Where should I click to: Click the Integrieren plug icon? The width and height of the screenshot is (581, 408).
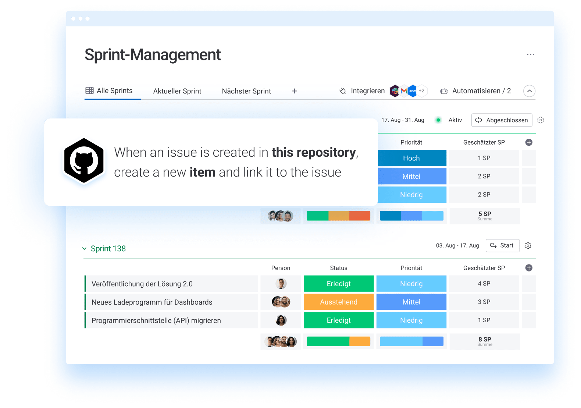coord(343,91)
